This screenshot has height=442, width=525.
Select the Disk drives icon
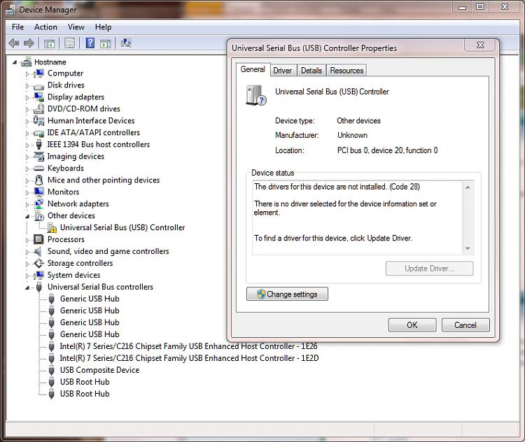pos(38,86)
